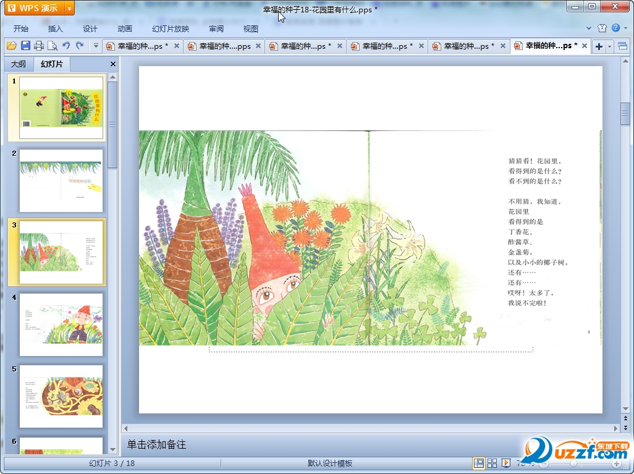Select slide 1 thumbnail

61,108
